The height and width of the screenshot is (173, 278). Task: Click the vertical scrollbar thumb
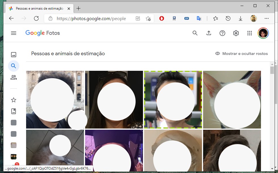(x=272, y=70)
